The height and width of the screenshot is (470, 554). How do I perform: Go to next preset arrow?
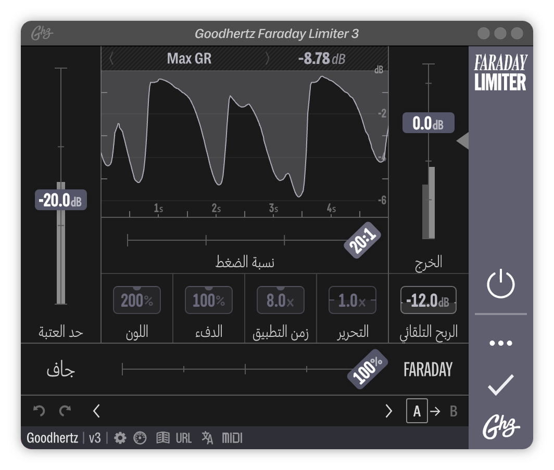(388, 411)
